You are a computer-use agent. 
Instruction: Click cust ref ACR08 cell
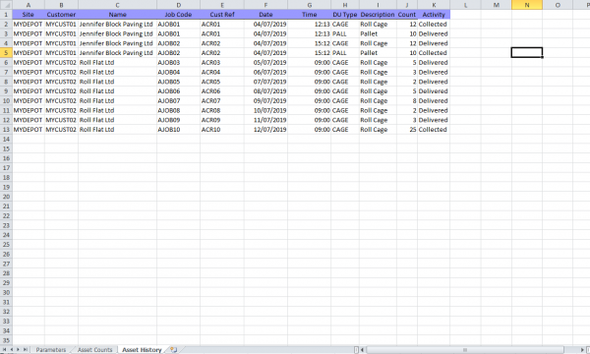point(222,110)
